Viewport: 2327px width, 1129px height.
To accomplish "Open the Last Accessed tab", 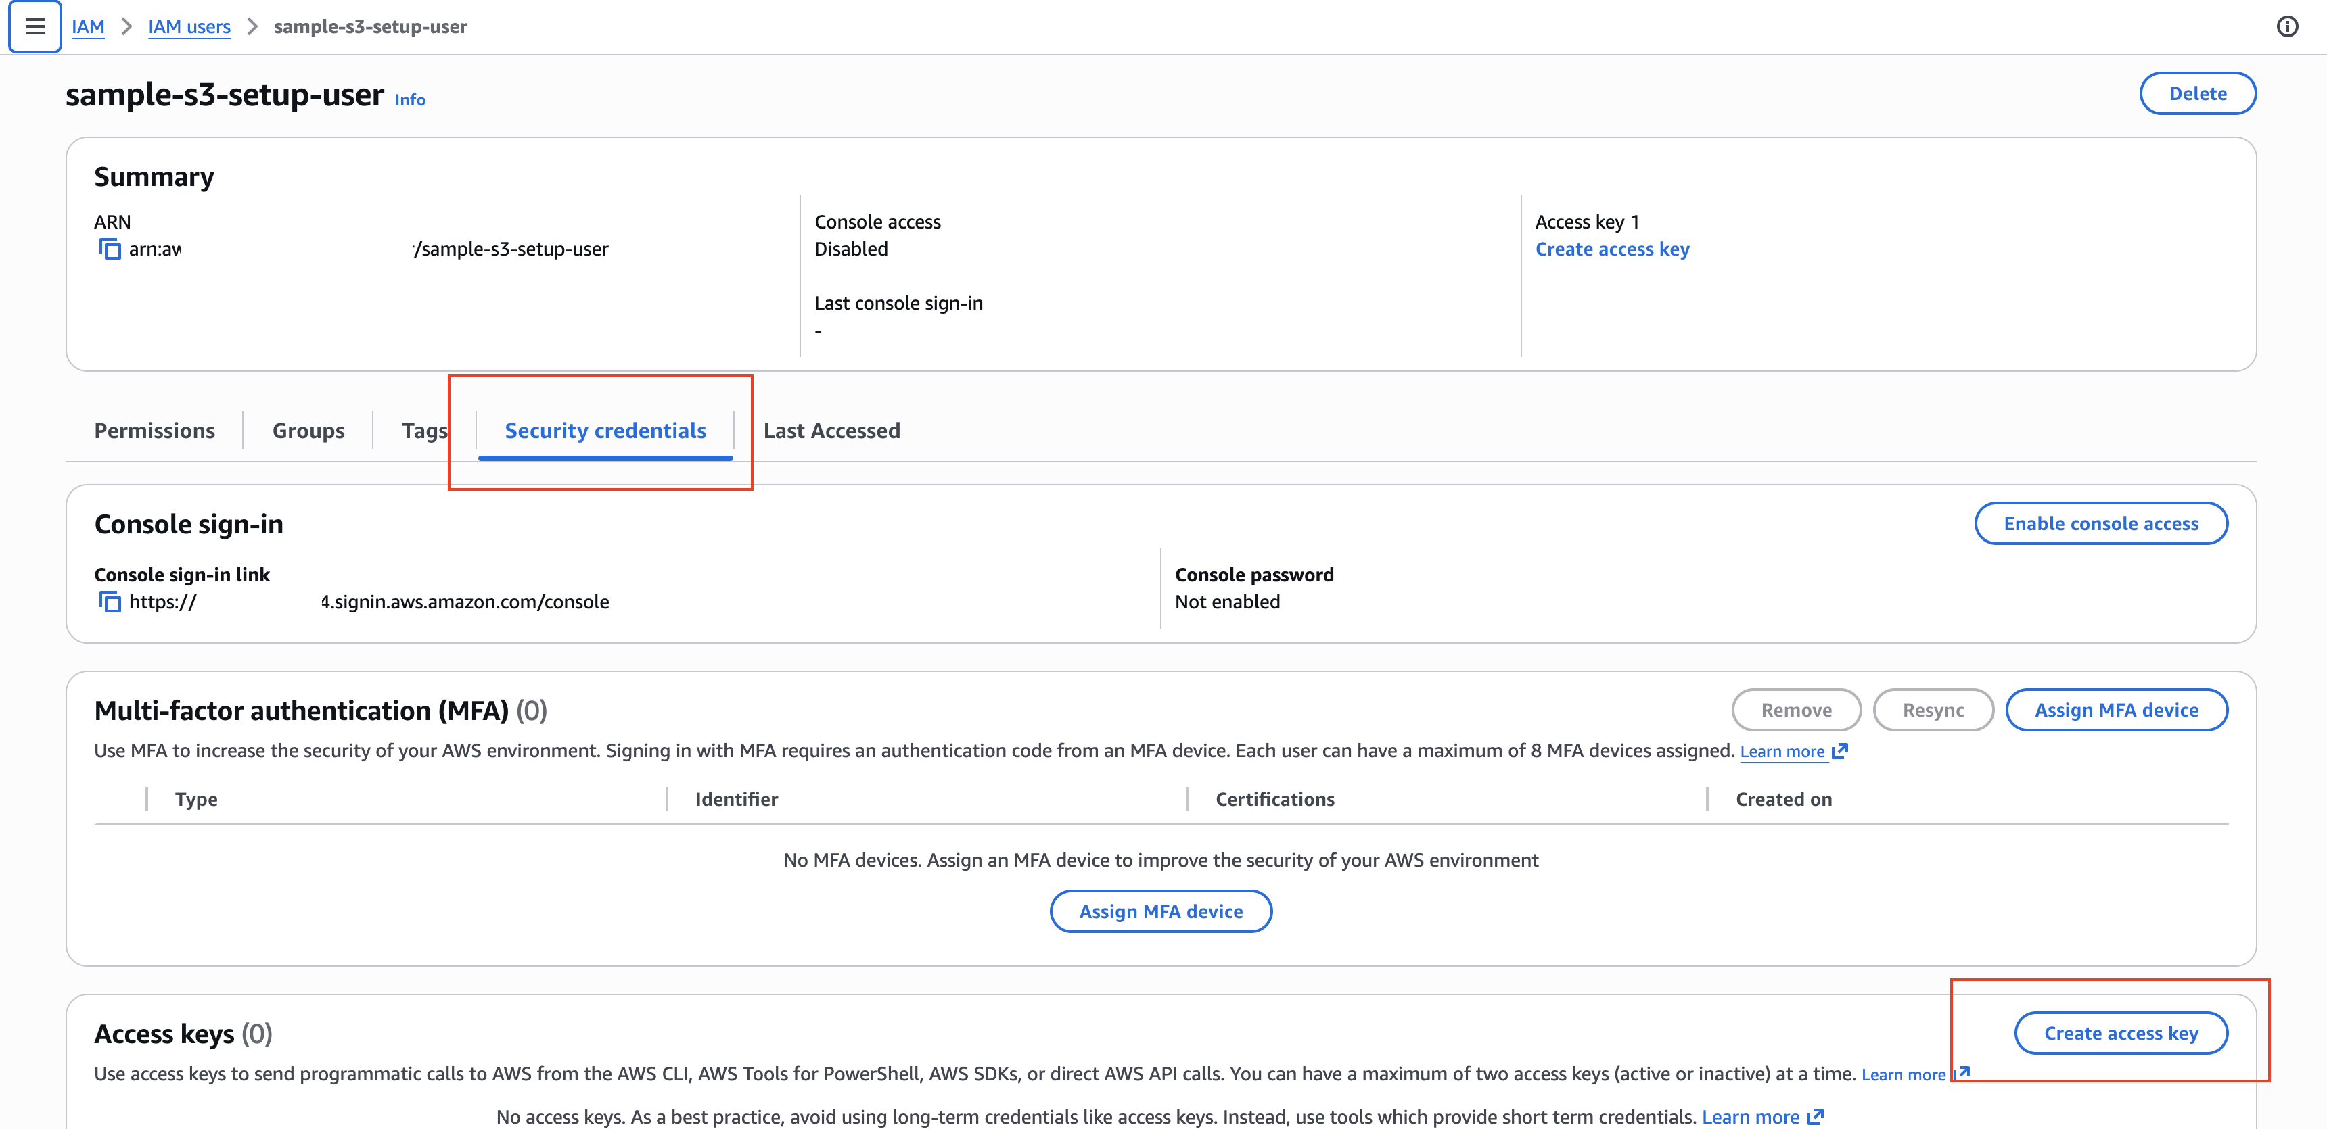I will 832,431.
